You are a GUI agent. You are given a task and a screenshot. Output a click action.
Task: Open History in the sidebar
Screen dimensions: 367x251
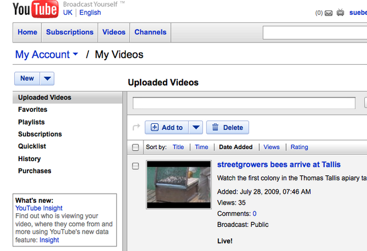point(29,159)
